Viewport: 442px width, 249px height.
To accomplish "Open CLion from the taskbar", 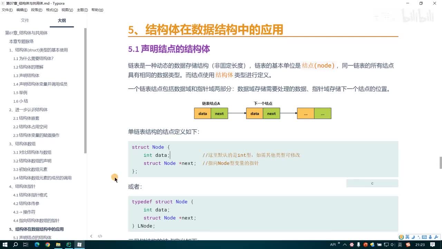I will click(x=69, y=245).
